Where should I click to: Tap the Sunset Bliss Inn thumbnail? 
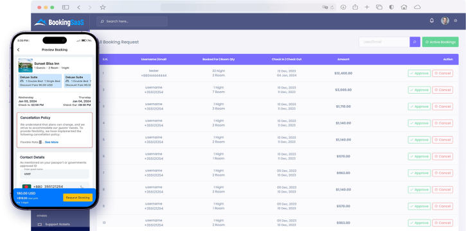(26, 65)
